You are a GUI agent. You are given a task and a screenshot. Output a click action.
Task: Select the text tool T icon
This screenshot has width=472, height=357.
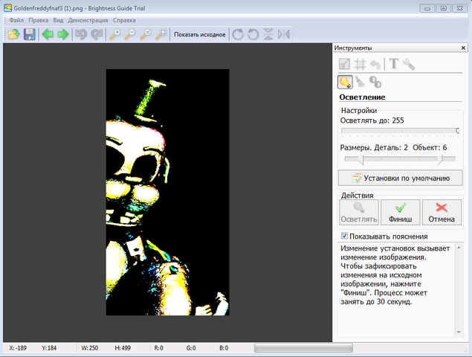click(x=394, y=63)
